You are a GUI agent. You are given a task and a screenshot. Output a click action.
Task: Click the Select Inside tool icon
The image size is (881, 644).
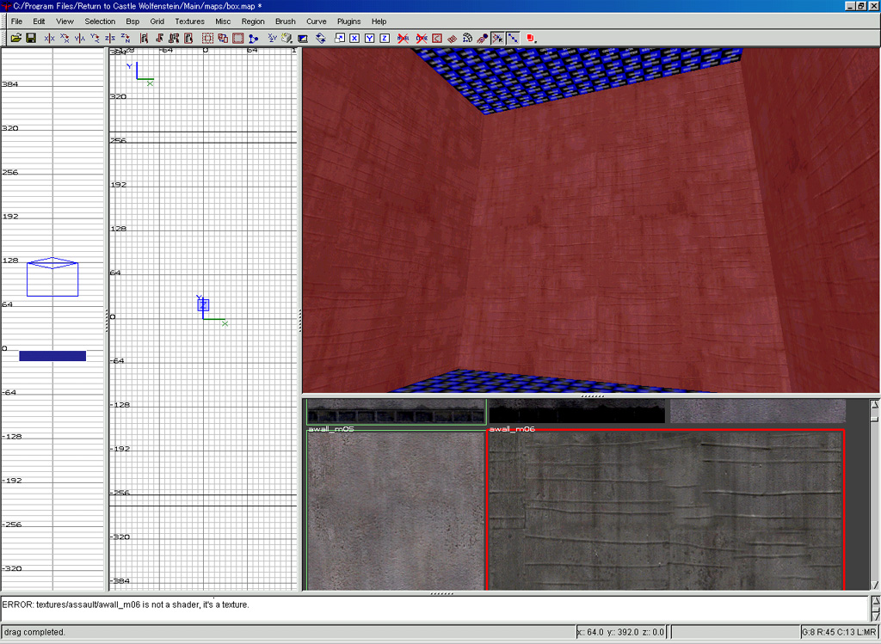click(x=189, y=38)
